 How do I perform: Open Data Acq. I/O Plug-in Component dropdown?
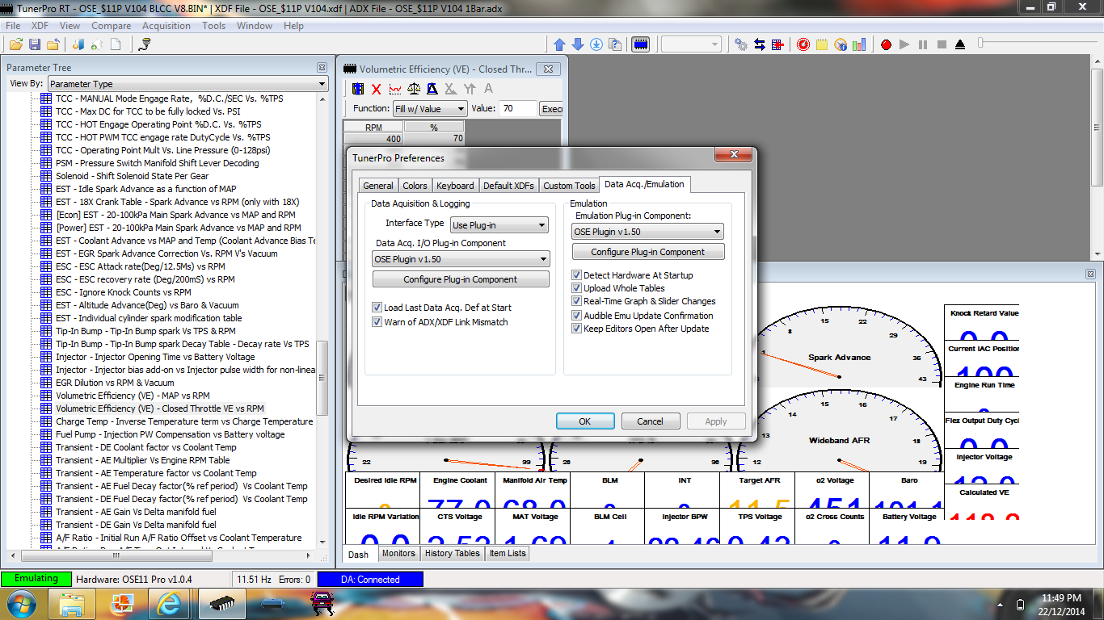pyautogui.click(x=461, y=259)
